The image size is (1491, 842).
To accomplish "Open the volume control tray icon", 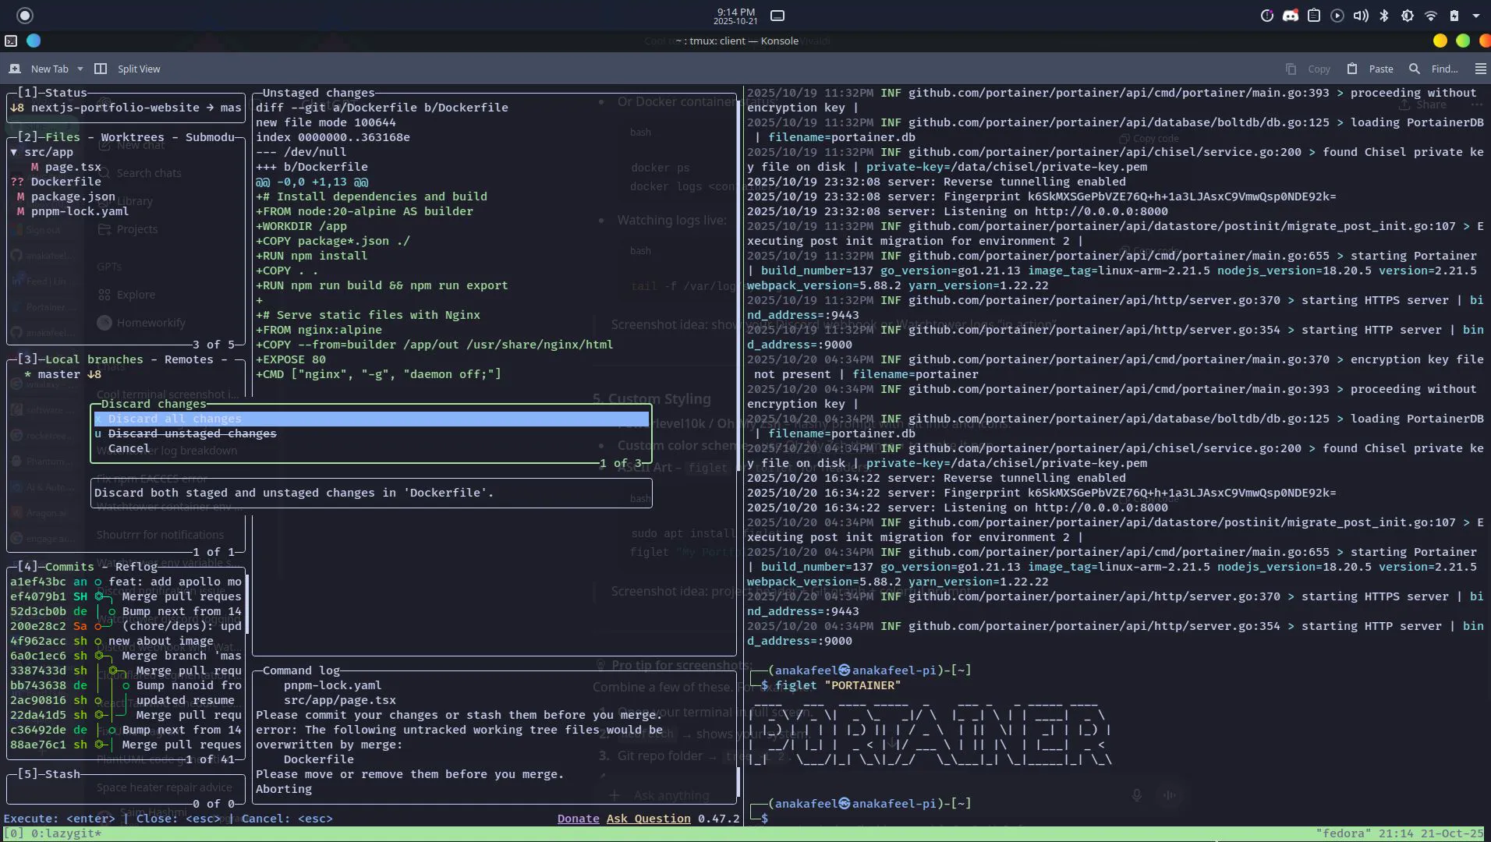I will pos(1361,16).
